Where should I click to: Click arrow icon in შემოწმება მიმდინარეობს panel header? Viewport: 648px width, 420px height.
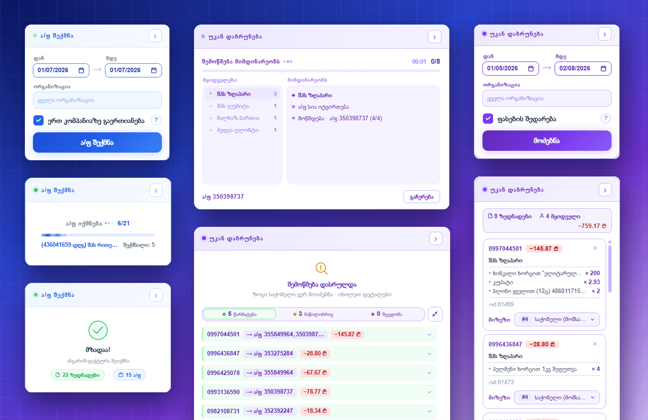tap(435, 37)
